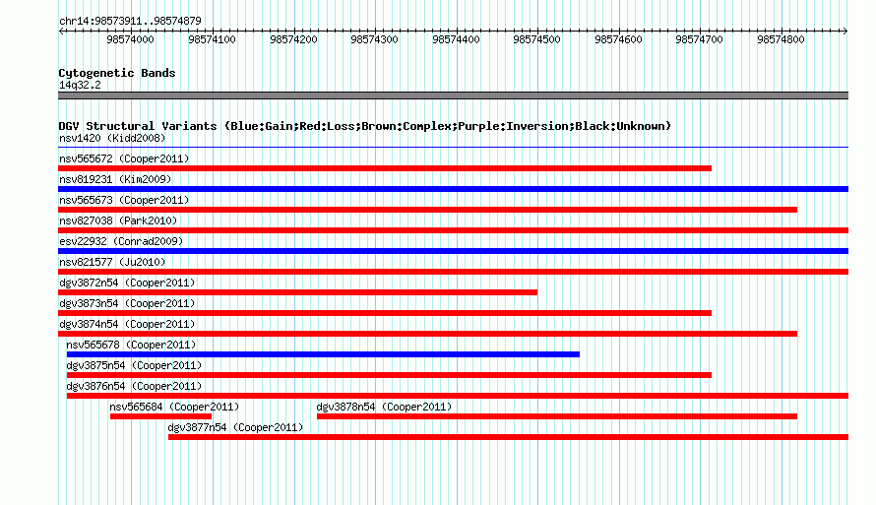Open the nsv821577 (Ju2010) label
876x505 pixels.
click(x=112, y=262)
